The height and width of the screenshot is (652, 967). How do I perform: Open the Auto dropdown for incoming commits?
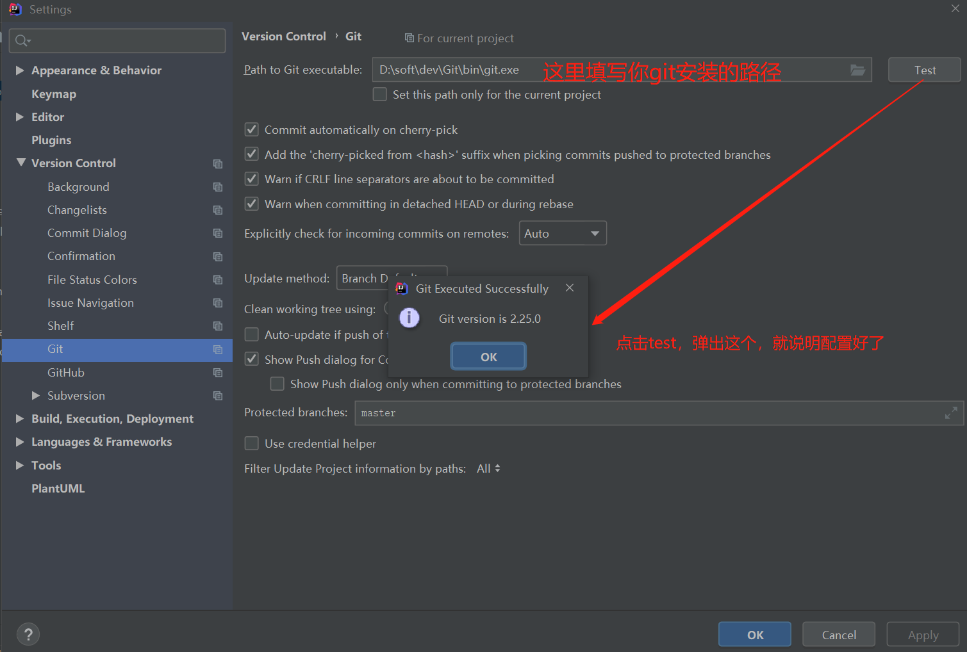point(562,233)
